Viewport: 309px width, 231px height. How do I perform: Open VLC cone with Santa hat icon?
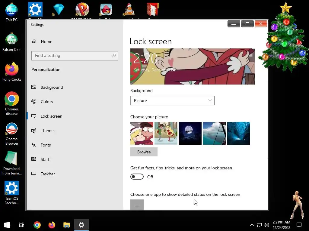tap(129, 10)
